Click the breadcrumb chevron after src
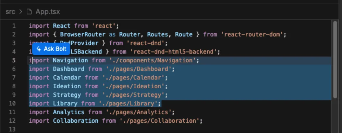Screen dimensions: 342x135 pyautogui.click(x=21, y=12)
